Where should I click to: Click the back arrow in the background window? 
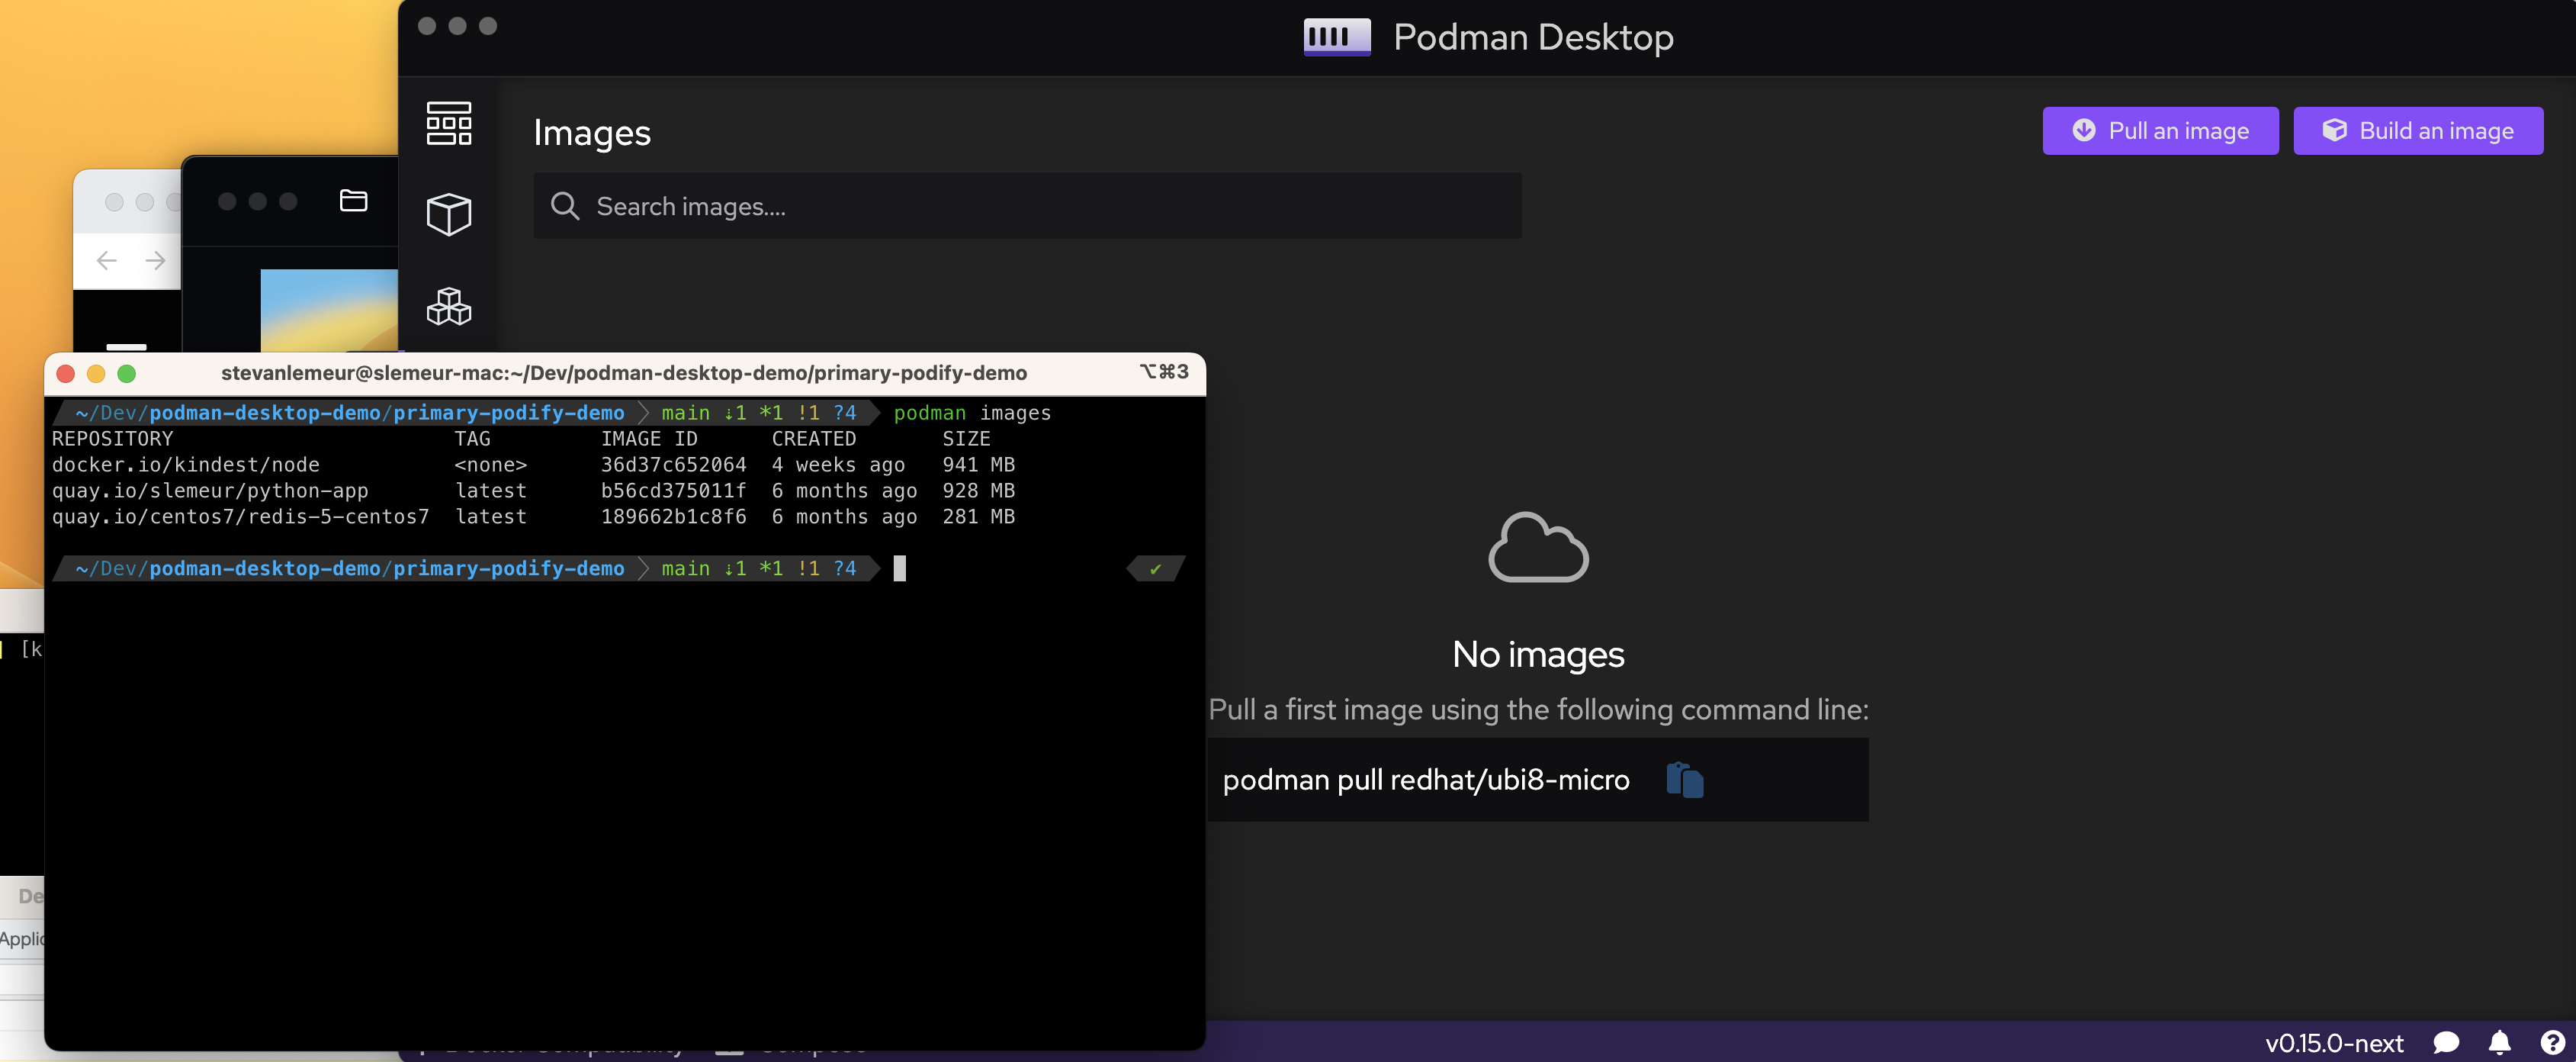click(x=106, y=260)
